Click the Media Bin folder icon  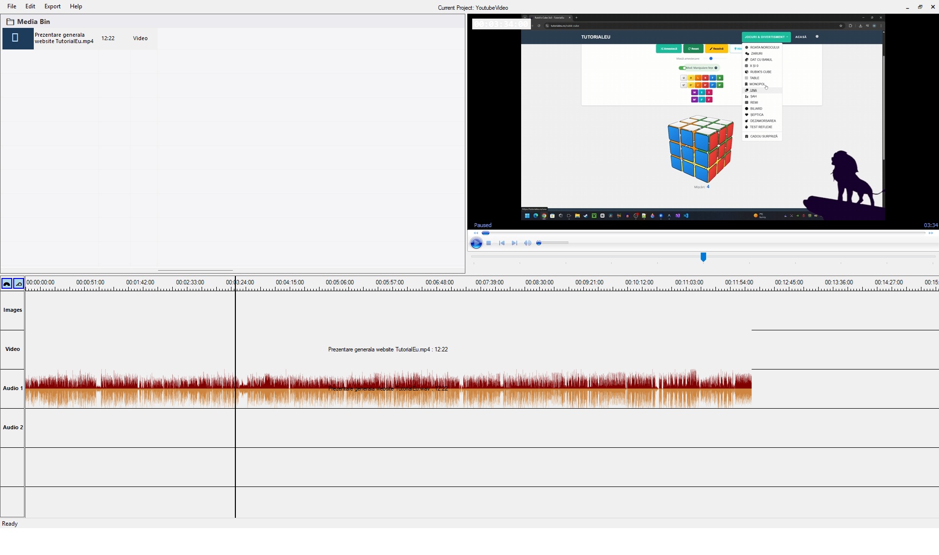click(10, 22)
